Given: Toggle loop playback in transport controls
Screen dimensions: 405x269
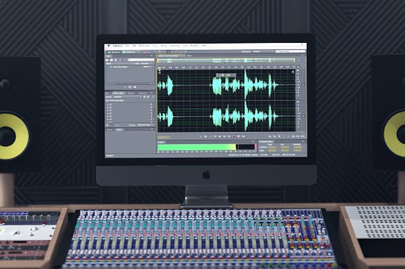Looking at the screenshot, I should click(x=238, y=136).
